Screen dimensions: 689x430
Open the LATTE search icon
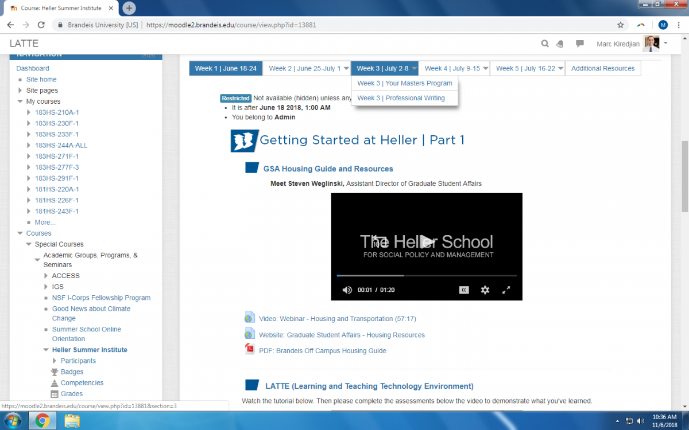click(545, 44)
